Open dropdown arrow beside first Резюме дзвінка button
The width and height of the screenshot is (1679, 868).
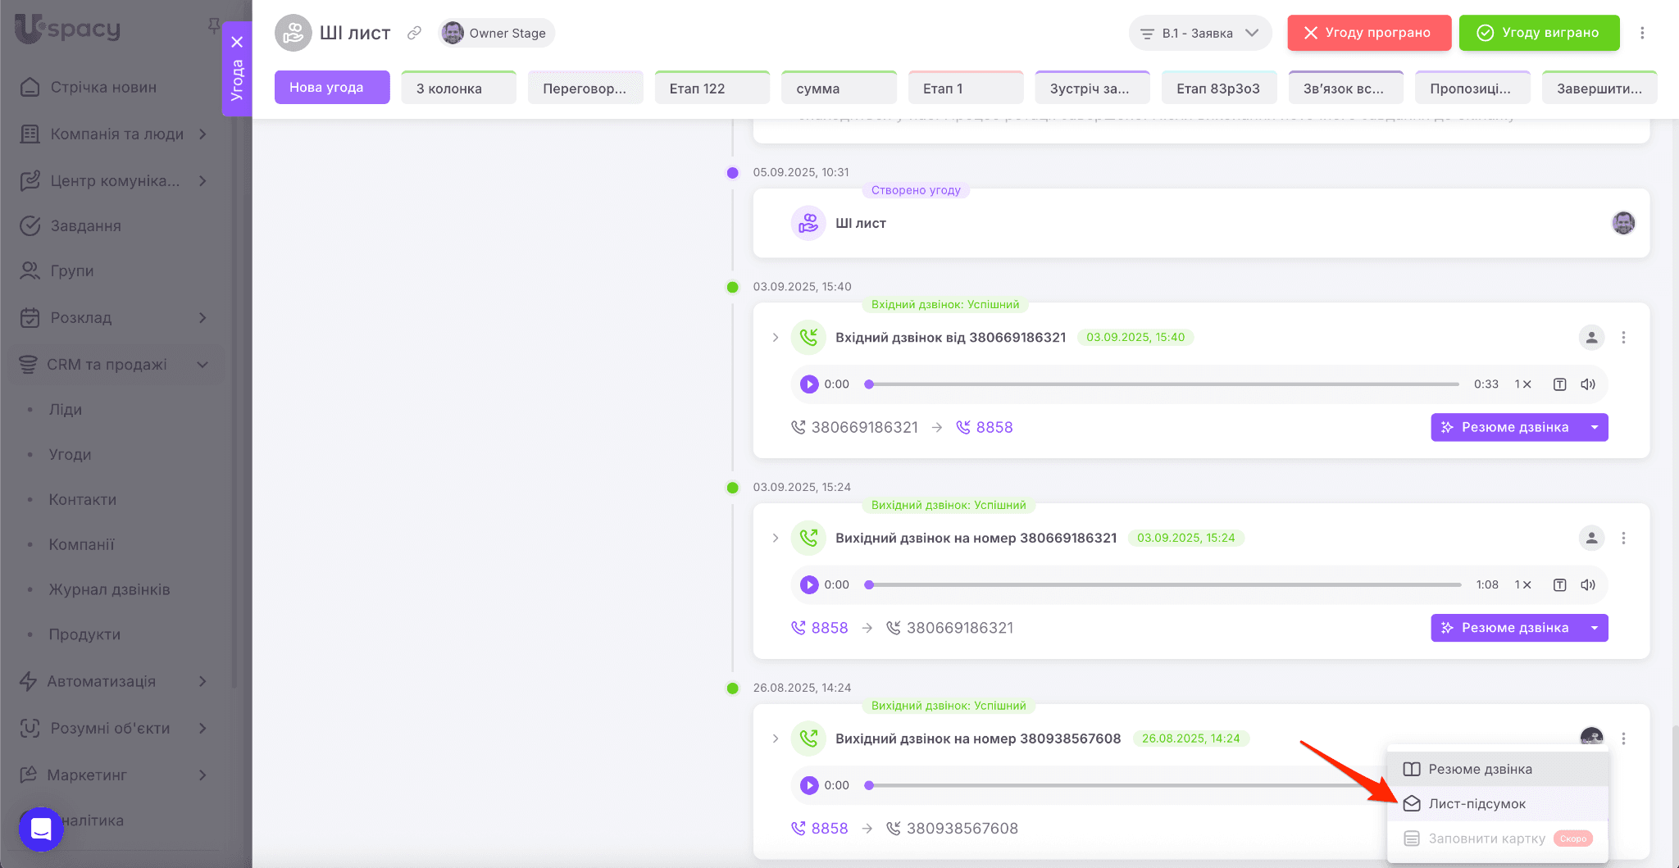pos(1595,428)
